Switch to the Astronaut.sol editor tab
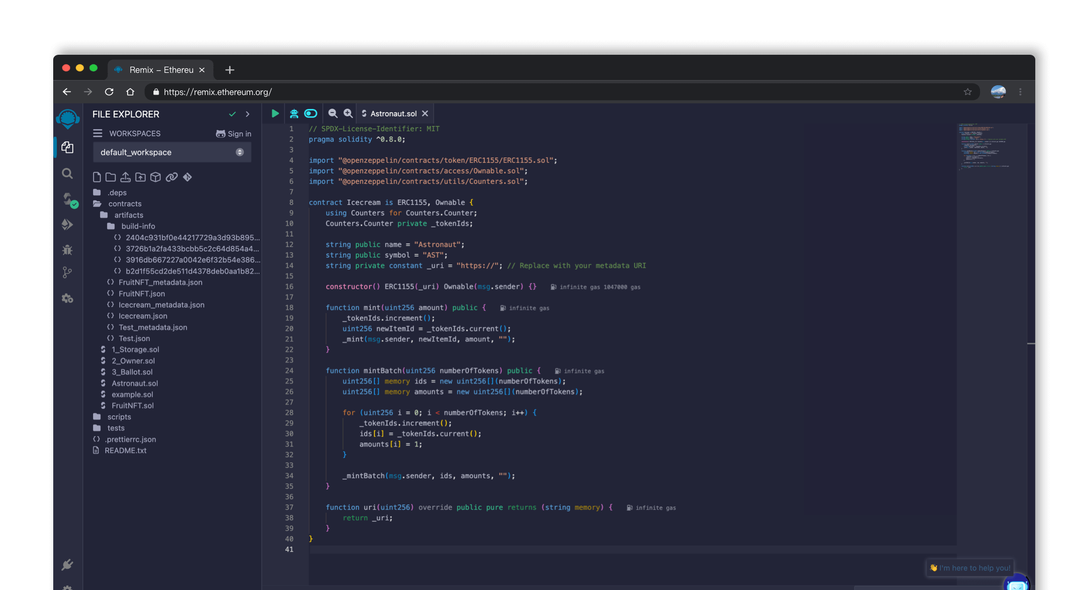Screen dimensions: 1089x590 394,113
